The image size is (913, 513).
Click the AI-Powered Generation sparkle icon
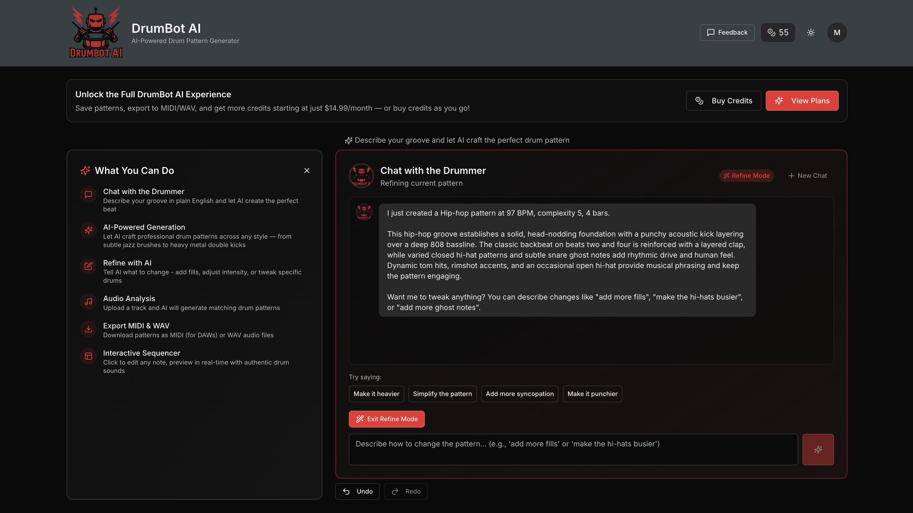pyautogui.click(x=88, y=230)
